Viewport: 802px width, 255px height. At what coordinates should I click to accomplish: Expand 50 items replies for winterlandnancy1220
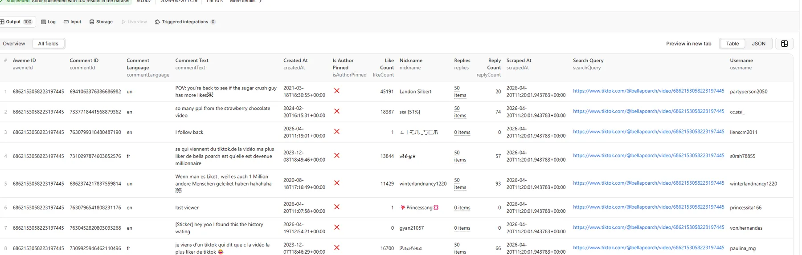(x=460, y=184)
